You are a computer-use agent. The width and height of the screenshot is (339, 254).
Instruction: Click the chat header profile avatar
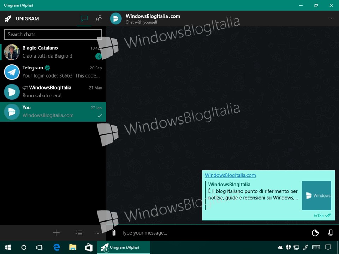pyautogui.click(x=116, y=19)
